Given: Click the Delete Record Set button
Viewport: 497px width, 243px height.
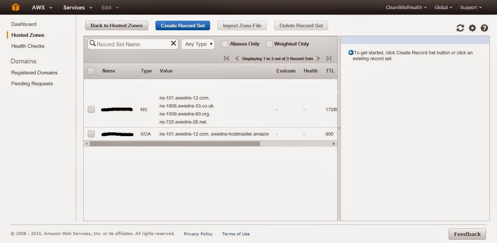Looking at the screenshot, I should (301, 26).
